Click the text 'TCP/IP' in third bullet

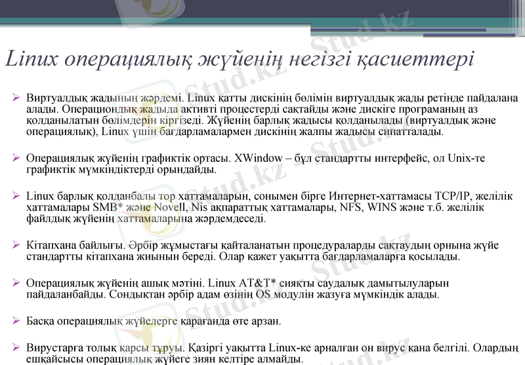(453, 196)
